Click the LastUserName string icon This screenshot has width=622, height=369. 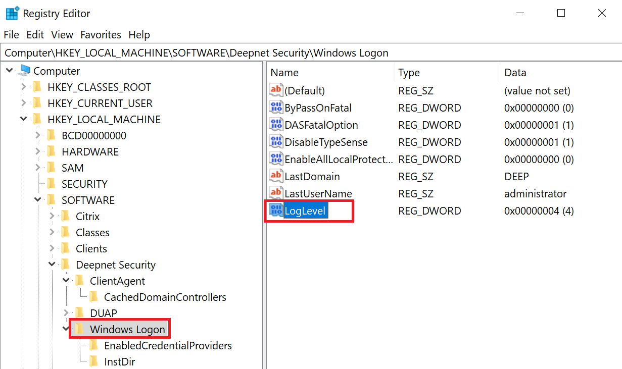(x=276, y=193)
